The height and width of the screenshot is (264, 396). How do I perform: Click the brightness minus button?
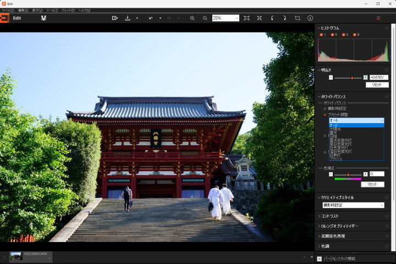[331, 78]
